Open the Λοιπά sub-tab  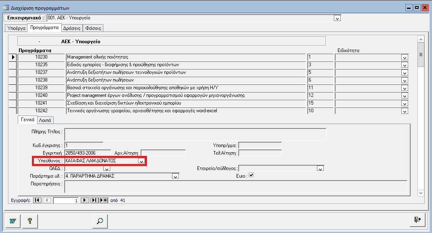pos(45,120)
